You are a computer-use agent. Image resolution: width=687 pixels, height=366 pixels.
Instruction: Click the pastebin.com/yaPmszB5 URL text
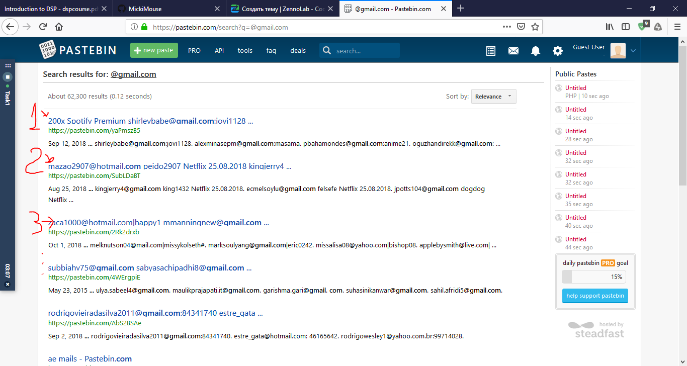(x=94, y=131)
